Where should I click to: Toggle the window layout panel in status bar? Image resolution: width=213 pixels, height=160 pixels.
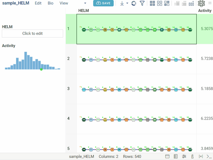[x=167, y=157]
